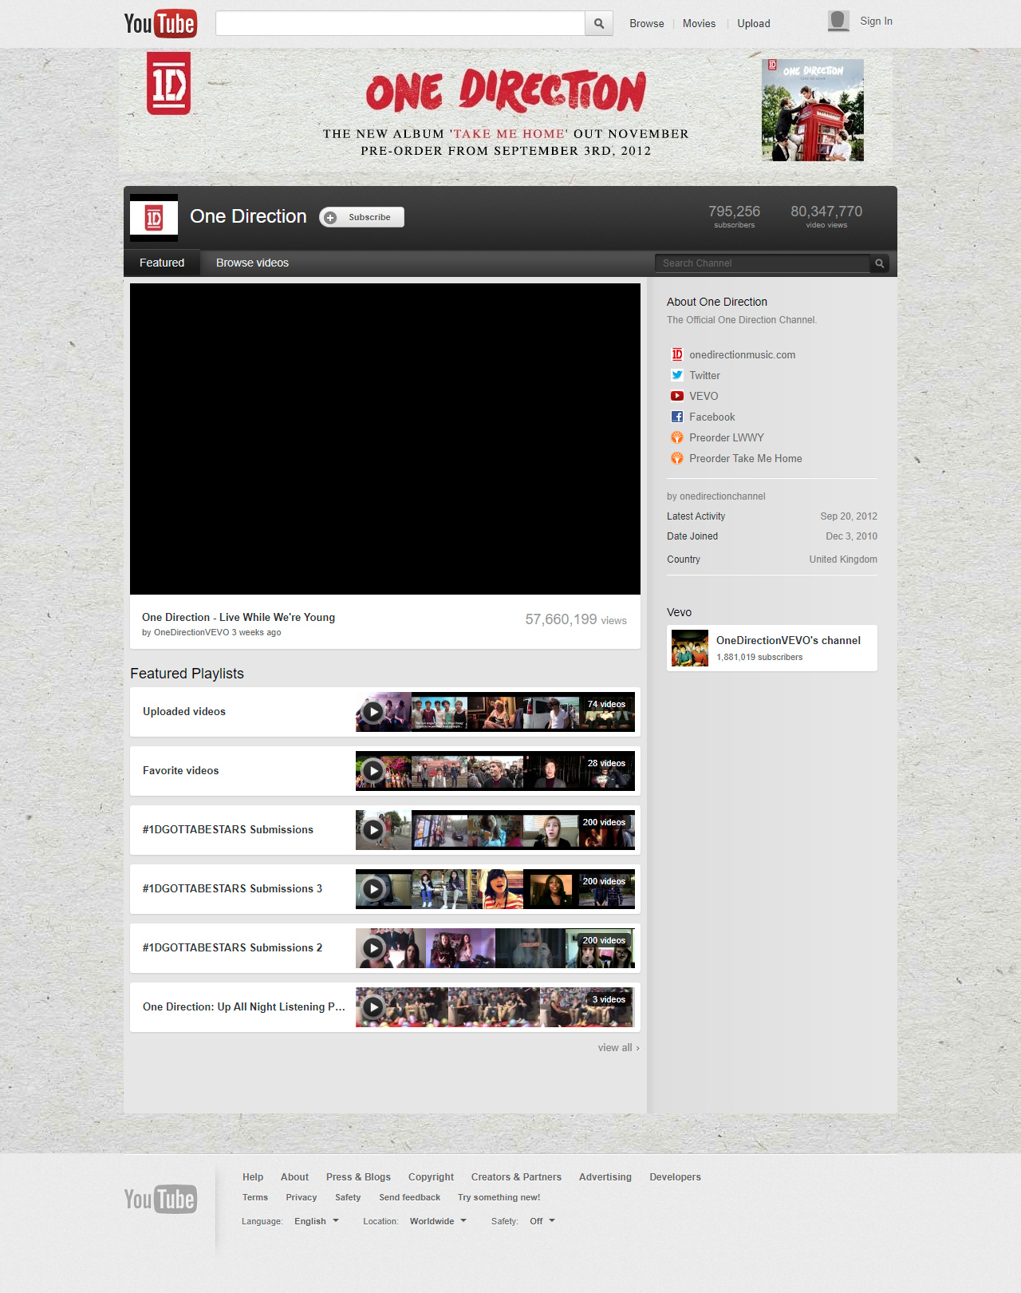Image resolution: width=1021 pixels, height=1293 pixels.
Task: Click the search magnifier button in the header
Action: 599,23
